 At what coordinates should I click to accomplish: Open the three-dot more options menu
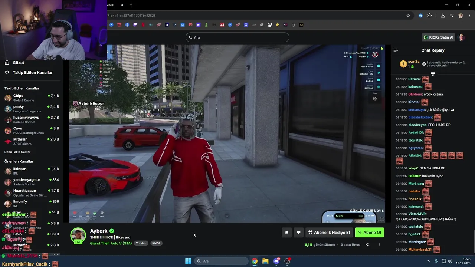379,245
